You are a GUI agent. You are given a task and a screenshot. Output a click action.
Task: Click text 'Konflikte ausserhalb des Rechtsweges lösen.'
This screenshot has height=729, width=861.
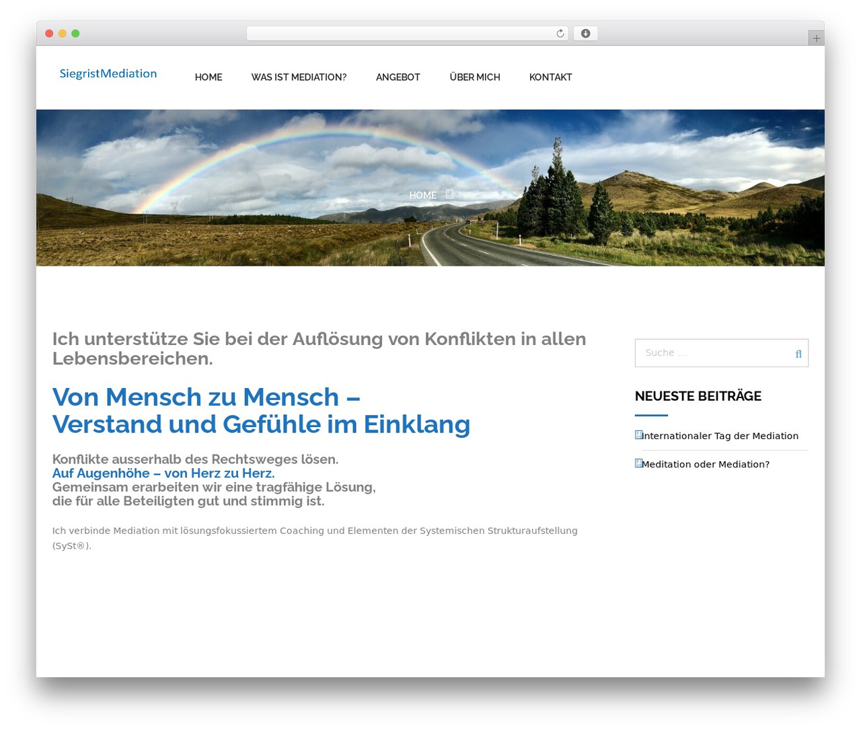pos(195,459)
